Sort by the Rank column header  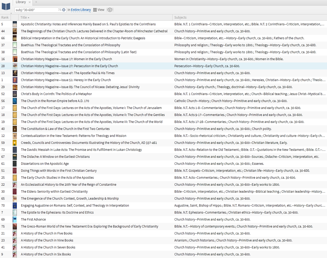5,18
